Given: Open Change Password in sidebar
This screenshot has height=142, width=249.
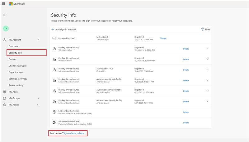Looking at the screenshot, I should coord(17,66).
